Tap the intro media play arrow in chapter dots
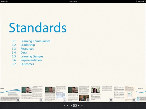Image resolution: width=146 pixels, height=109 pixels. click(64, 105)
